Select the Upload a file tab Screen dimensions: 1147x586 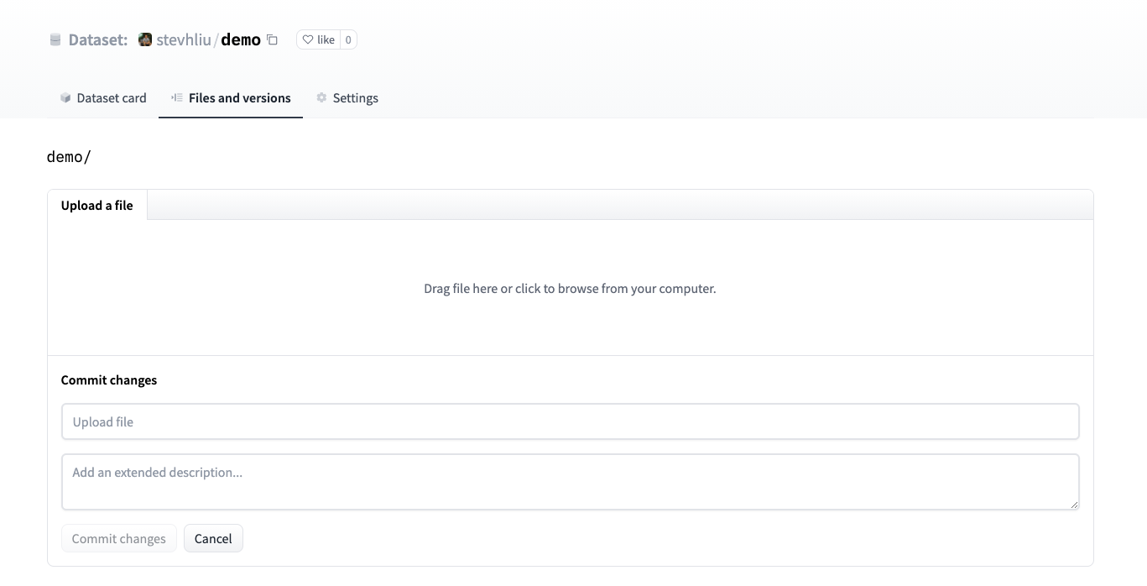(x=97, y=206)
